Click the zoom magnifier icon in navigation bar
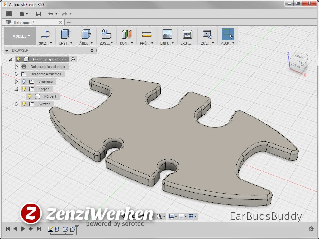 click(x=159, y=217)
